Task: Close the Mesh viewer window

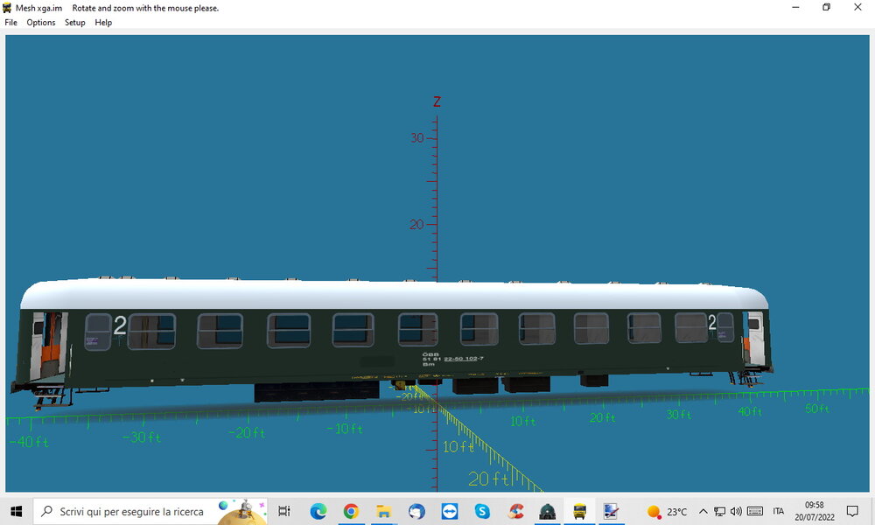Action: [857, 7]
